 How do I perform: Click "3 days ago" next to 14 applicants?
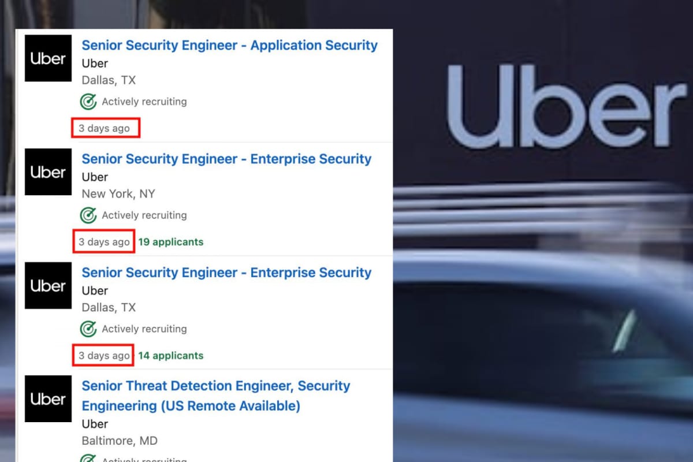pos(104,356)
